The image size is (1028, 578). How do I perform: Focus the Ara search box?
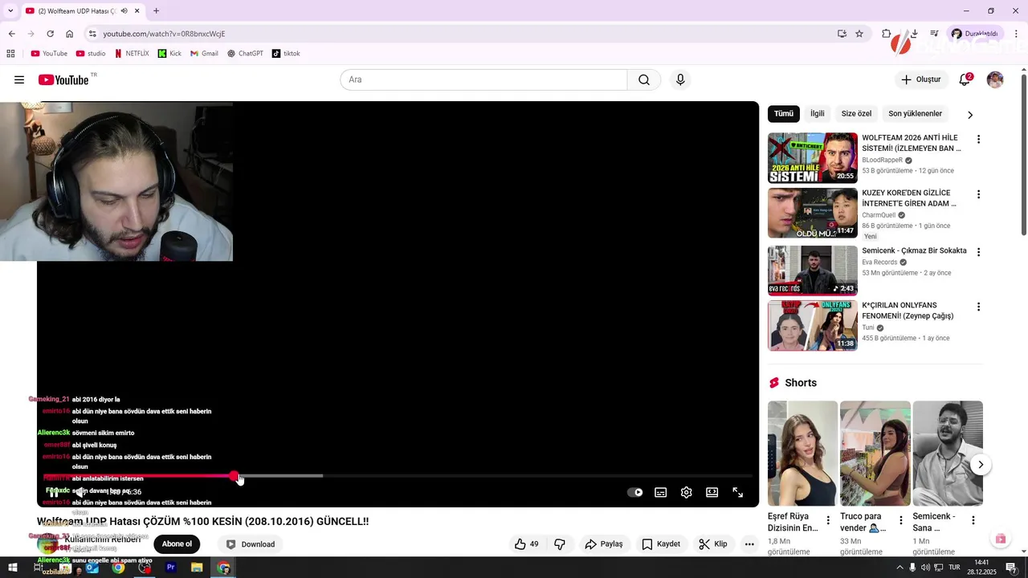click(x=483, y=79)
